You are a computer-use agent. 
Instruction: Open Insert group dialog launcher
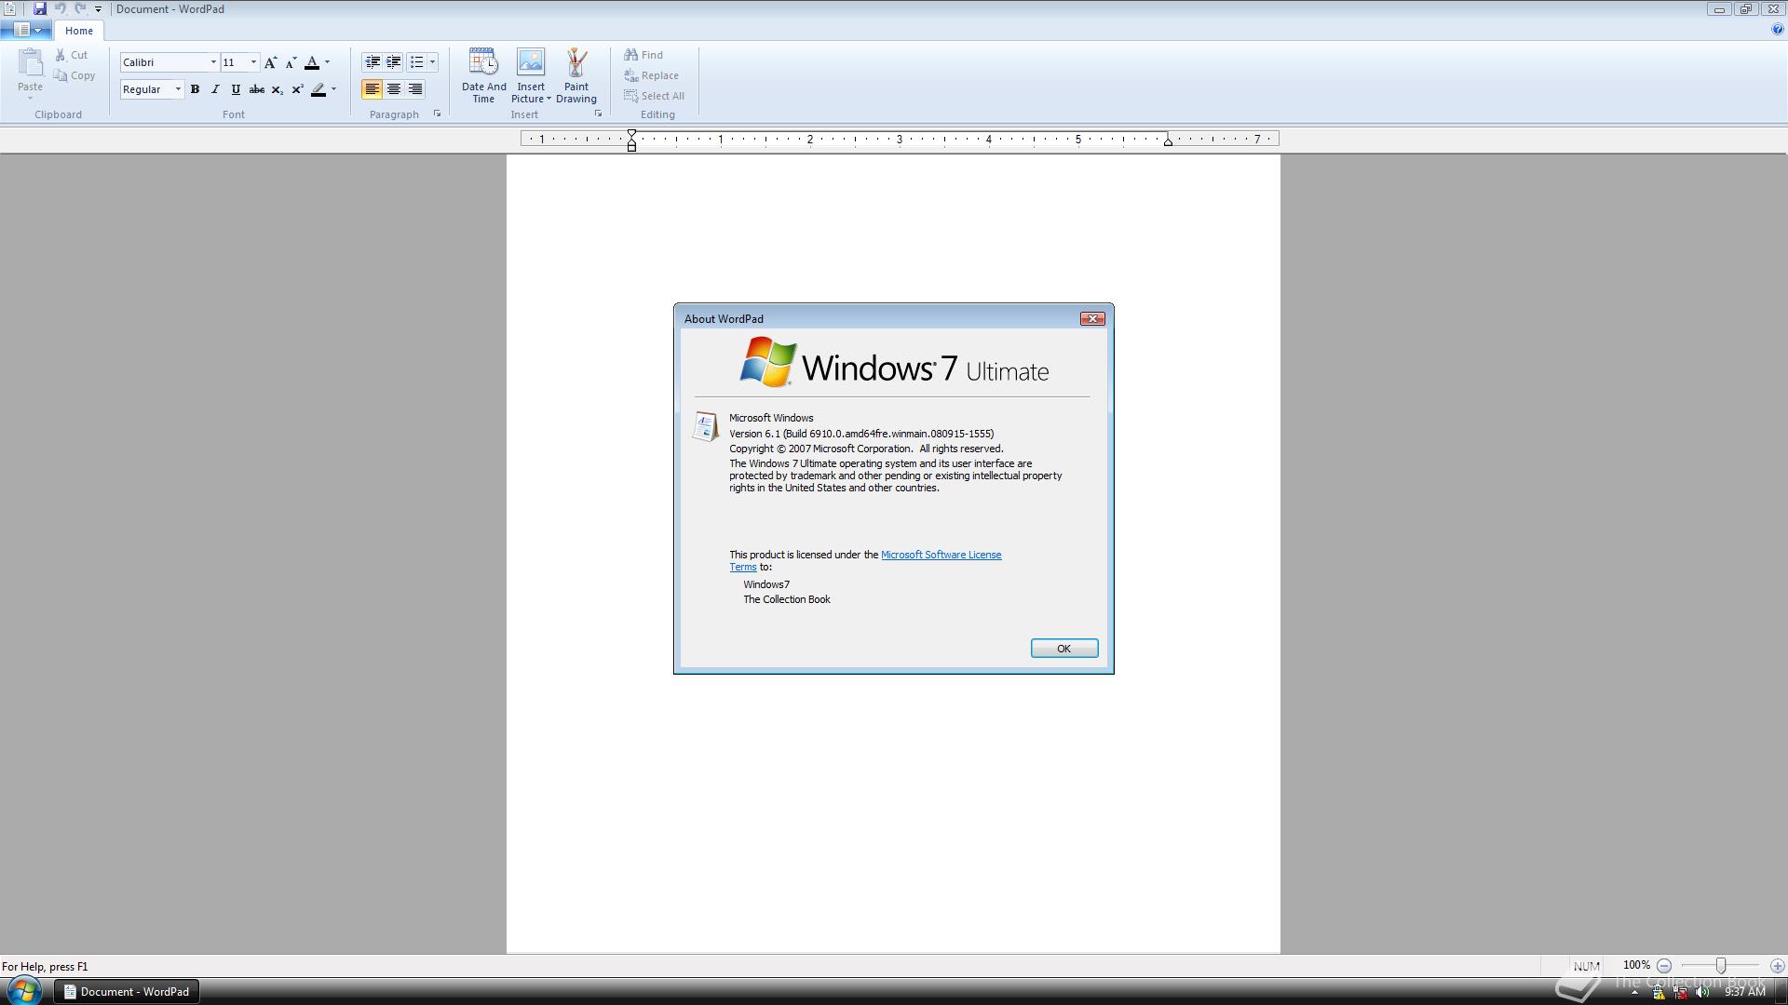598,114
